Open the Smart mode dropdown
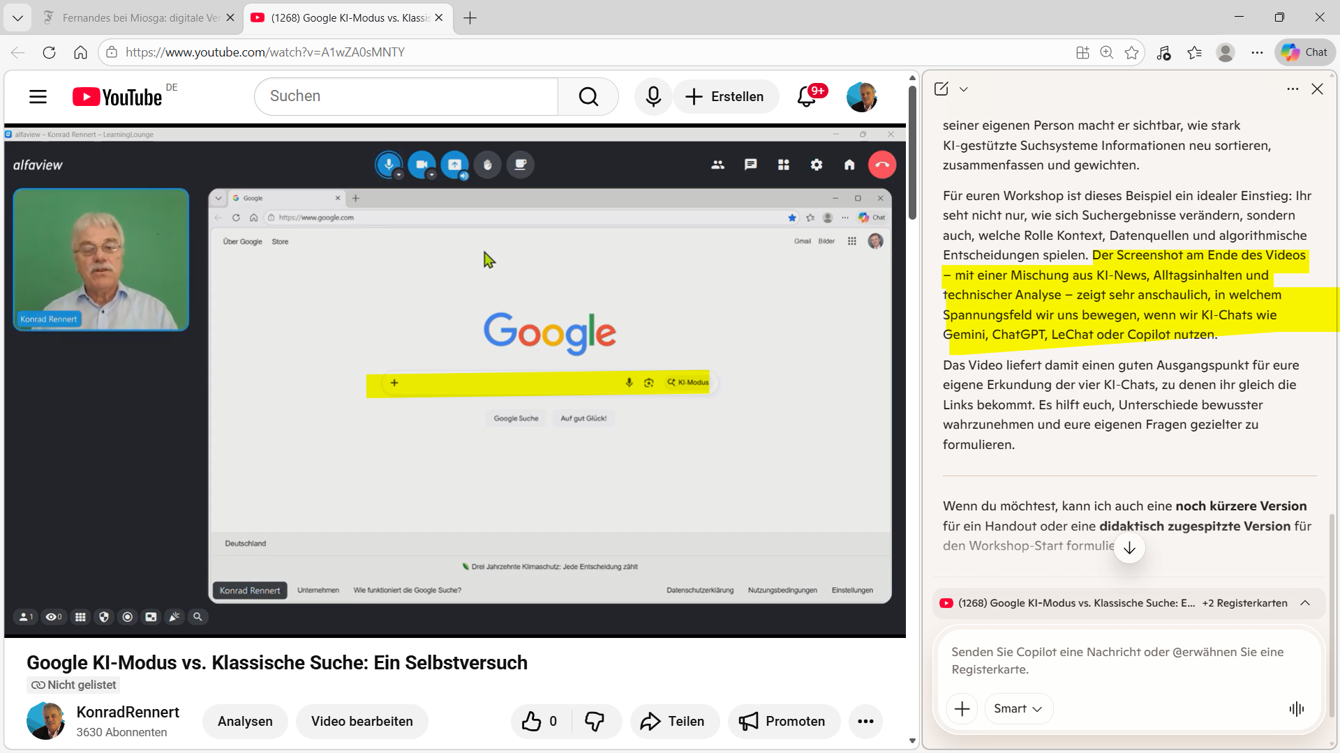The image size is (1340, 753). point(1018,709)
